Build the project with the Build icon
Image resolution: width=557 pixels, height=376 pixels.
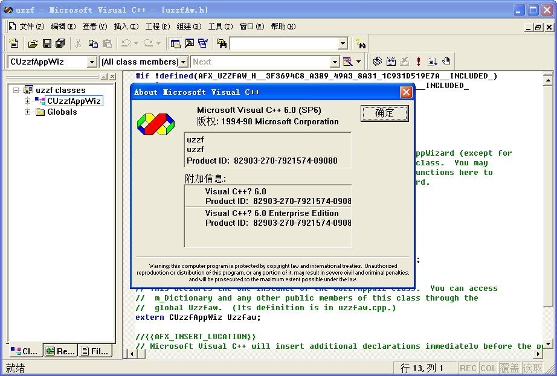(391, 62)
